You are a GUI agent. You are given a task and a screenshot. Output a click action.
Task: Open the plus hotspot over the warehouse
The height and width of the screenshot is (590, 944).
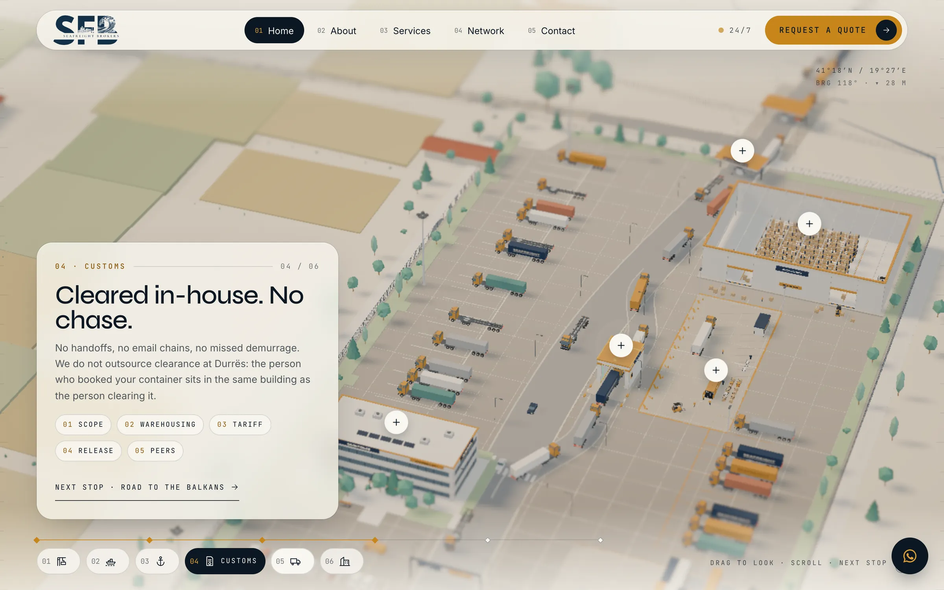tap(809, 224)
